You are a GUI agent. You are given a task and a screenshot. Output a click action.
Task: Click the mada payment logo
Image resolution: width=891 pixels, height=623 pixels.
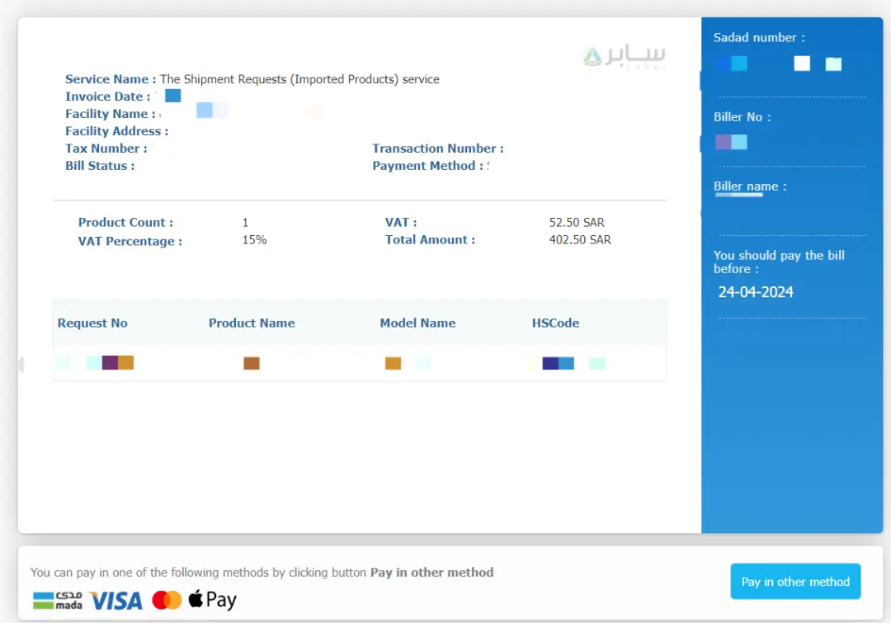pyautogui.click(x=58, y=600)
